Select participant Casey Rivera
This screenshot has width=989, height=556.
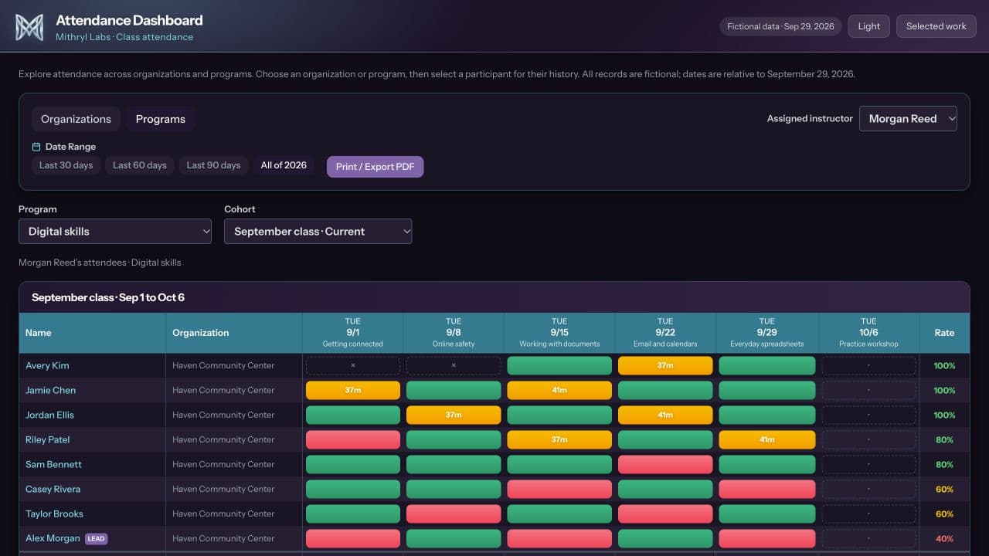[53, 490]
